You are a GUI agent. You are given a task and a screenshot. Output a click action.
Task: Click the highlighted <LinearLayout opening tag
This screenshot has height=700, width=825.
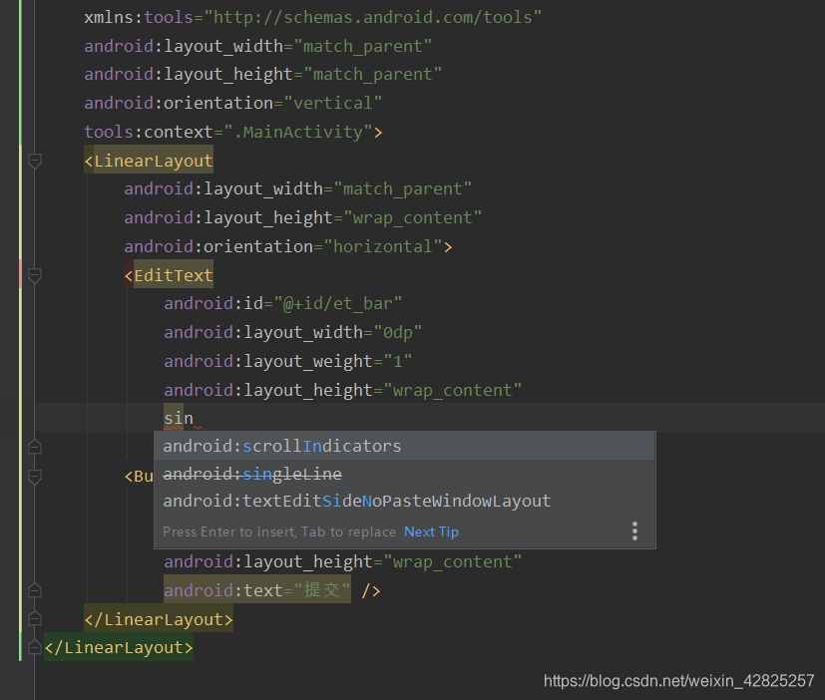(149, 161)
